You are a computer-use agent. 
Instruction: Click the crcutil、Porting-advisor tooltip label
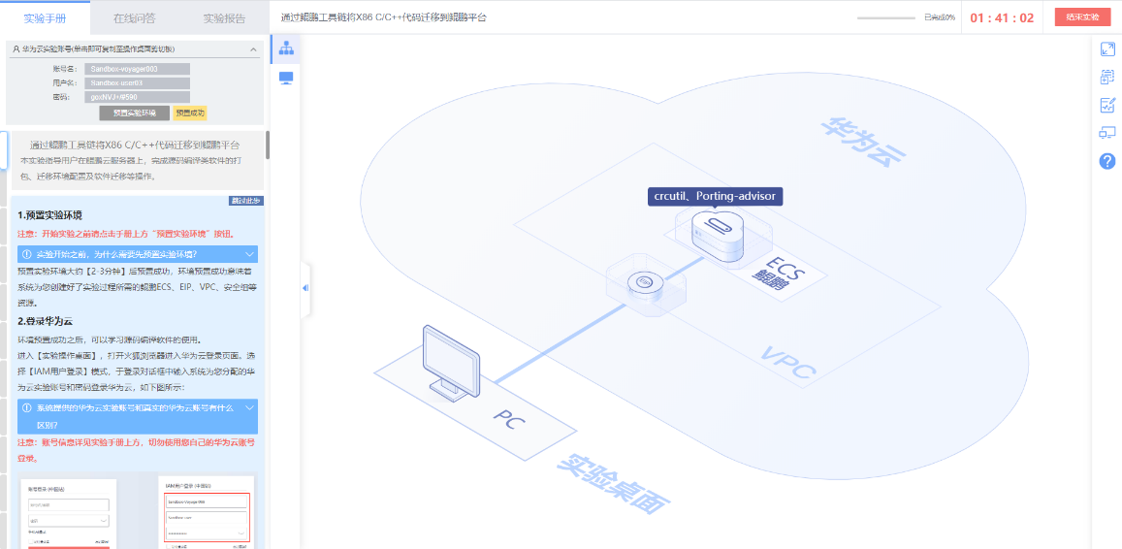click(x=716, y=196)
